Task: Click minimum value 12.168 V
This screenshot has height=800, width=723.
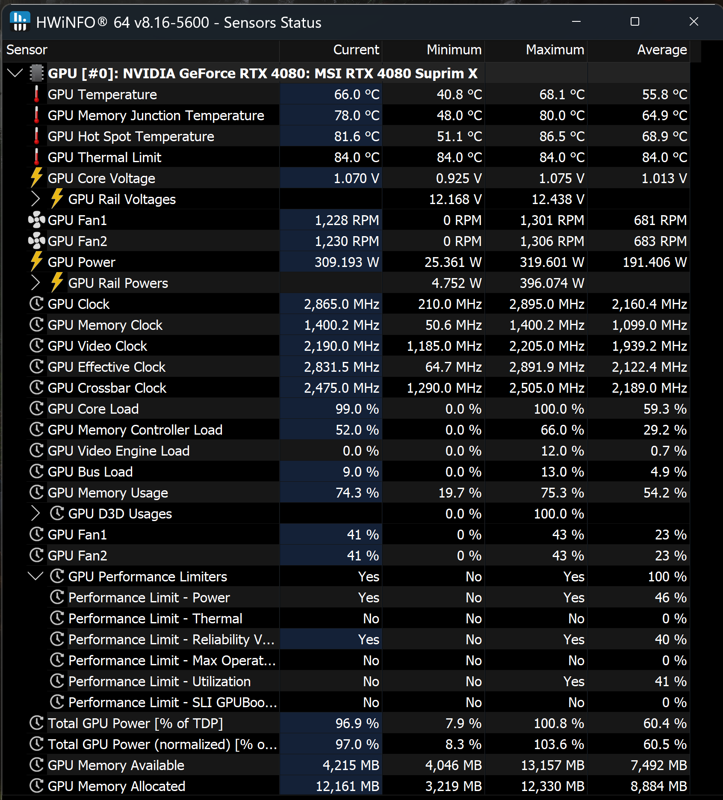Action: 455,199
